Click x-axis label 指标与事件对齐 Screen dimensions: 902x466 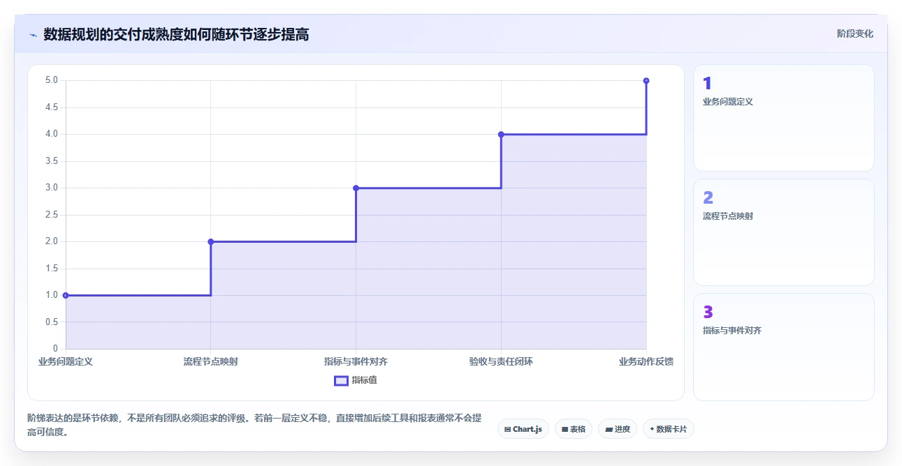[356, 361]
